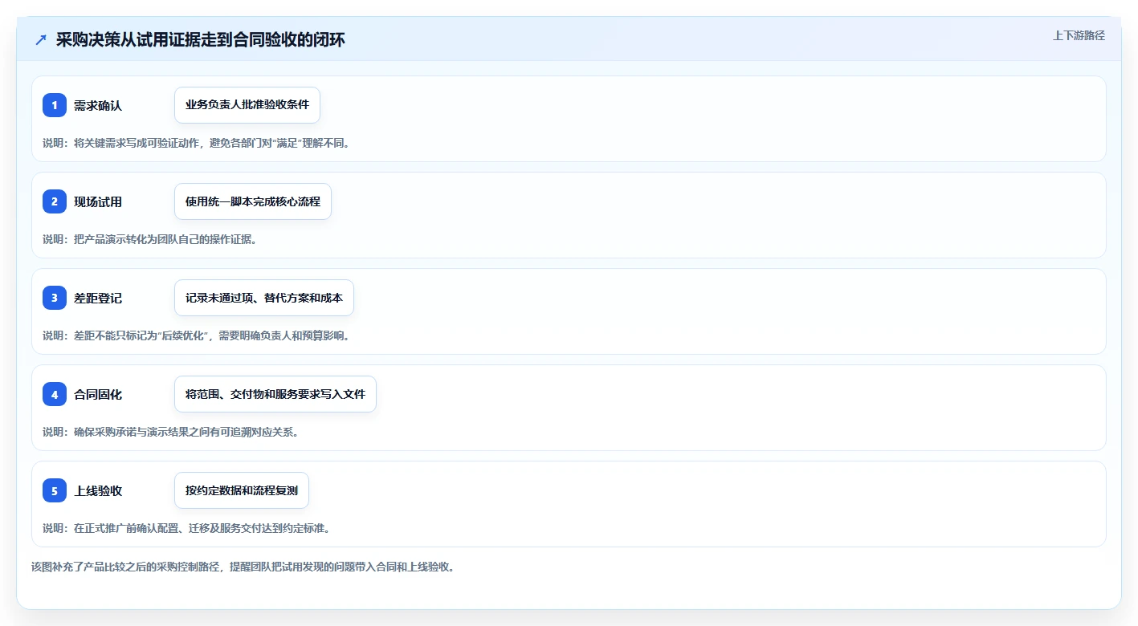The height and width of the screenshot is (626, 1138).
Task: Select the 现场试用 step label
Action: (x=98, y=201)
